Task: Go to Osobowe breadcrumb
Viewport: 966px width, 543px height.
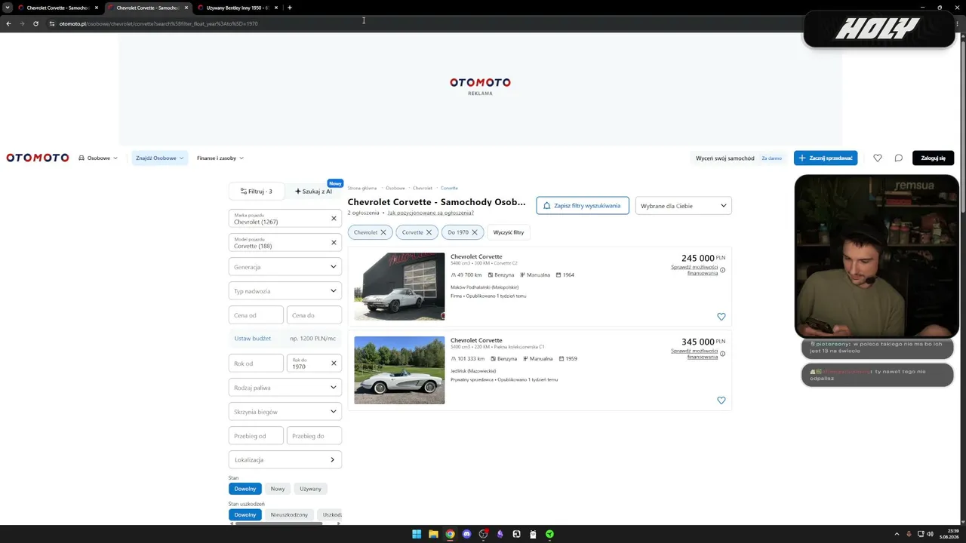Action: pos(395,188)
